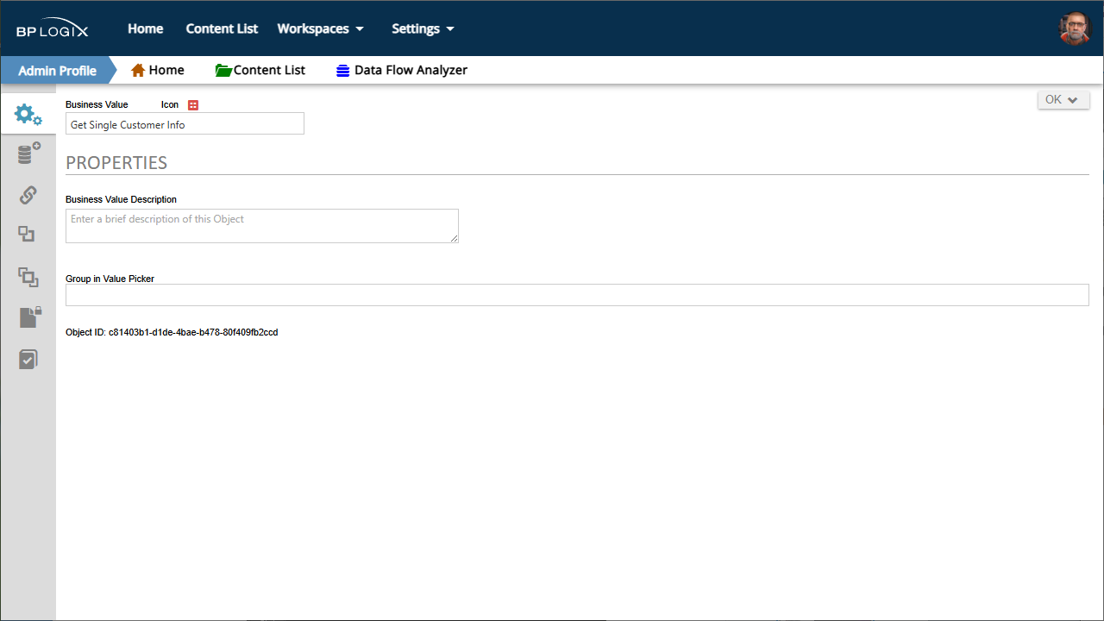Viewport: 1104px width, 621px height.
Task: Open the locked document permissions icon
Action: click(x=30, y=317)
